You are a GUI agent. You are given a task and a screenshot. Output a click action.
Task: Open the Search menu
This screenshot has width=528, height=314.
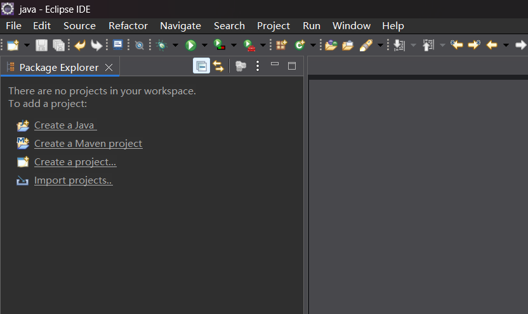tap(229, 26)
